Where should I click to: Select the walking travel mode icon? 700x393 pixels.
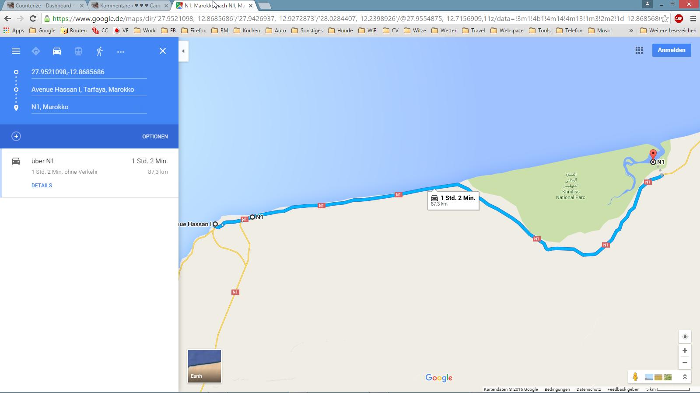tap(100, 51)
